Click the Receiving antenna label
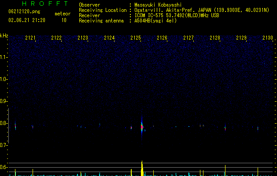This screenshot has height=176, width=277. coord(101,21)
